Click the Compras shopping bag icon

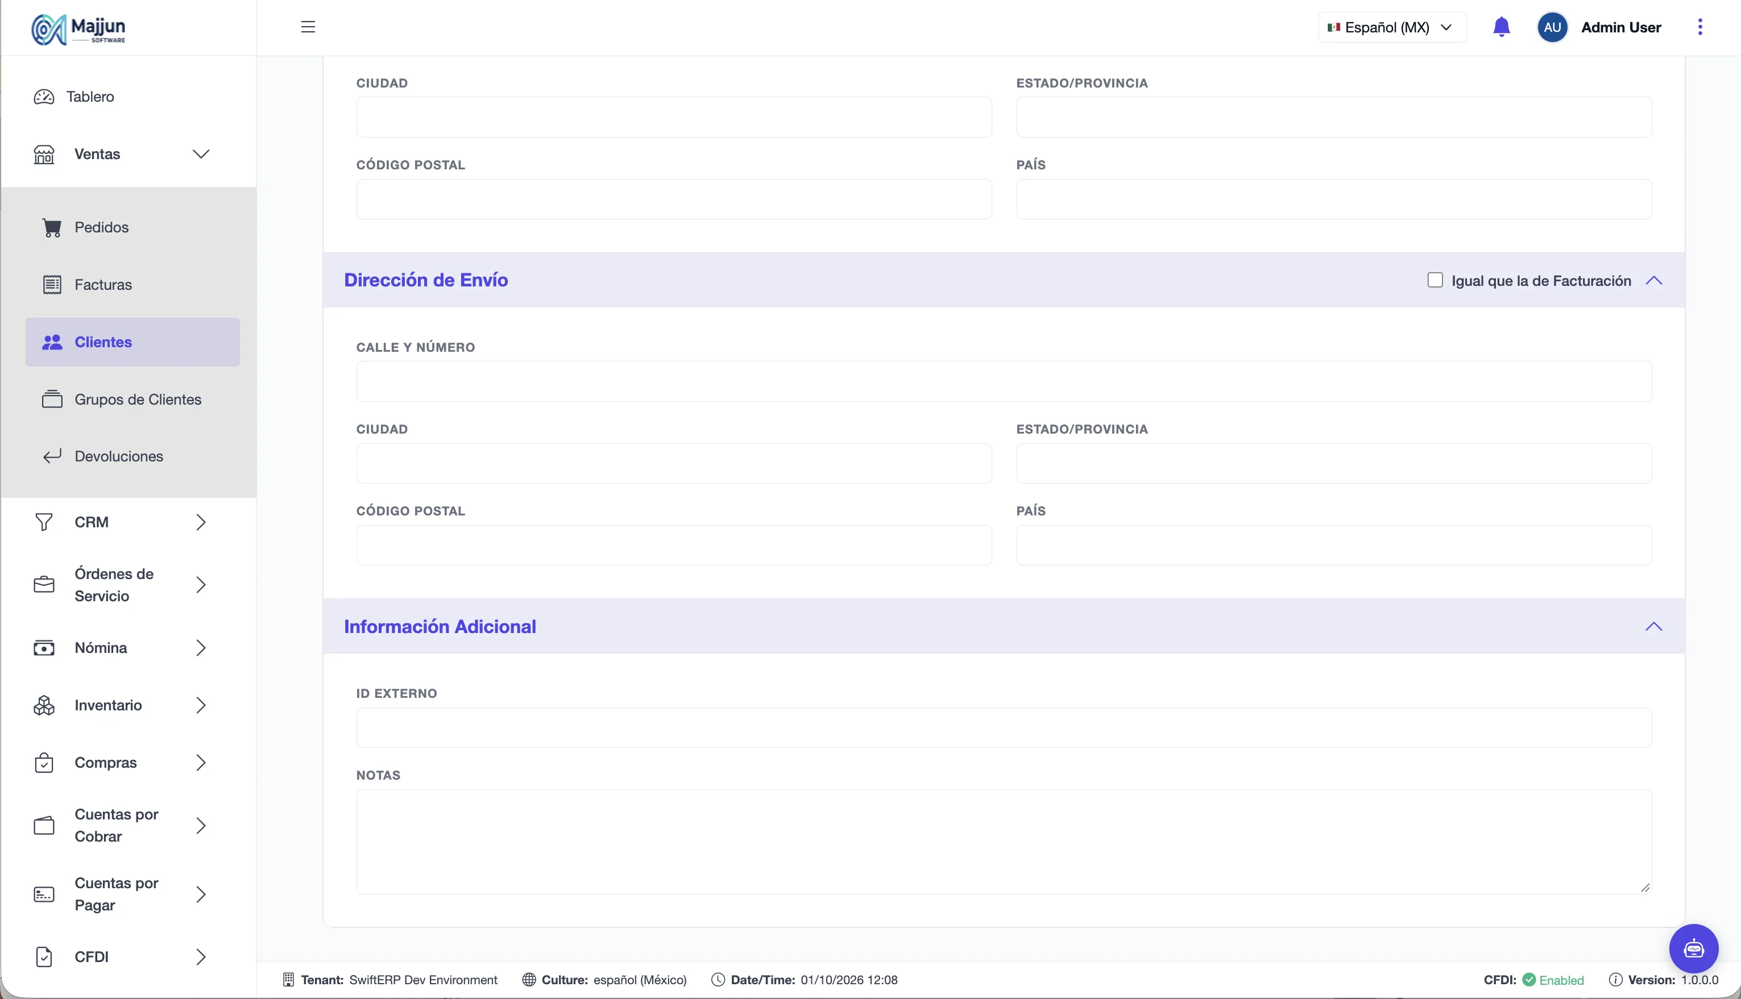(x=44, y=763)
